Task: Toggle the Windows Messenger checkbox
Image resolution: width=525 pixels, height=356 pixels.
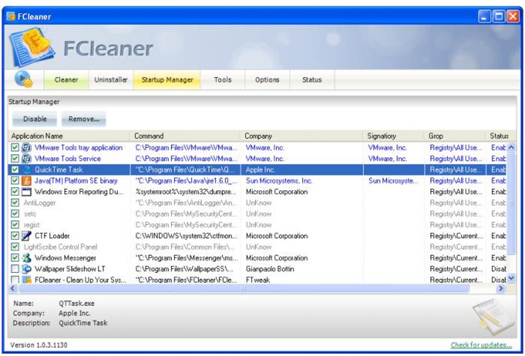Action: click(15, 258)
